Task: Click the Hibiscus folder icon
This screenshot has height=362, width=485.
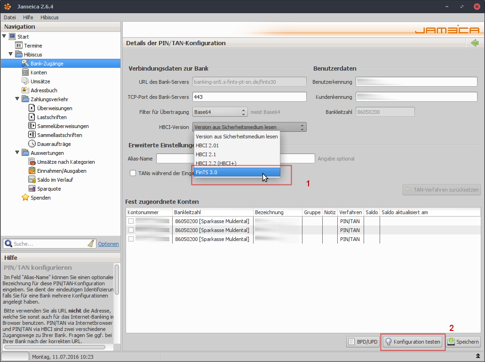Action: (18, 55)
